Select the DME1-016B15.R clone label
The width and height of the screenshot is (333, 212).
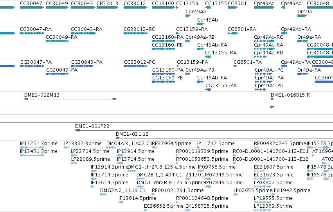[x=290, y=95]
